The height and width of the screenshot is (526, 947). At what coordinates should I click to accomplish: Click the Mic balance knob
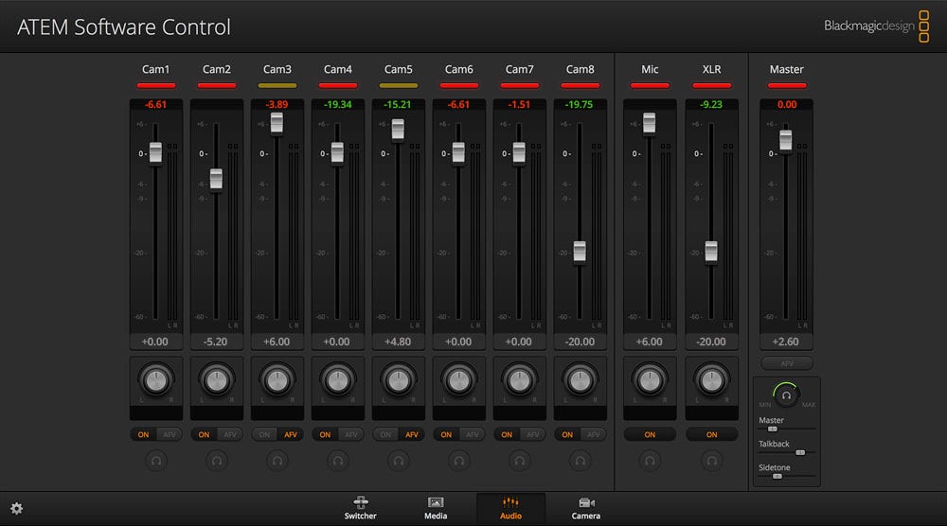click(x=650, y=380)
